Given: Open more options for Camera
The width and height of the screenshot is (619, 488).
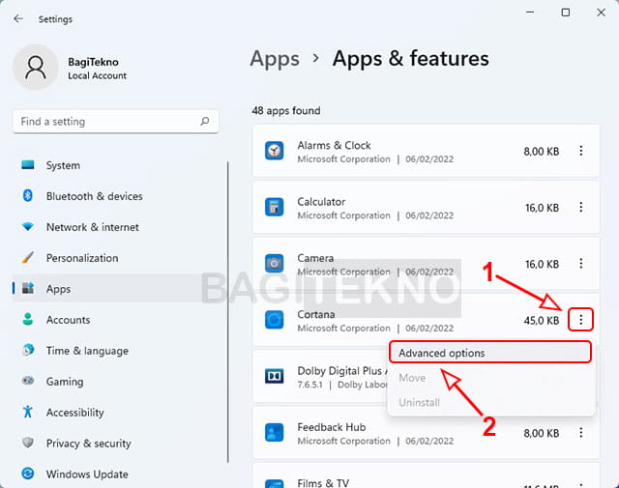Looking at the screenshot, I should coord(580,263).
